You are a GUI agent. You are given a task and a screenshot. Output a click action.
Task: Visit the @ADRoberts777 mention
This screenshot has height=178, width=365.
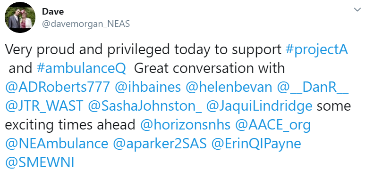coord(58,88)
